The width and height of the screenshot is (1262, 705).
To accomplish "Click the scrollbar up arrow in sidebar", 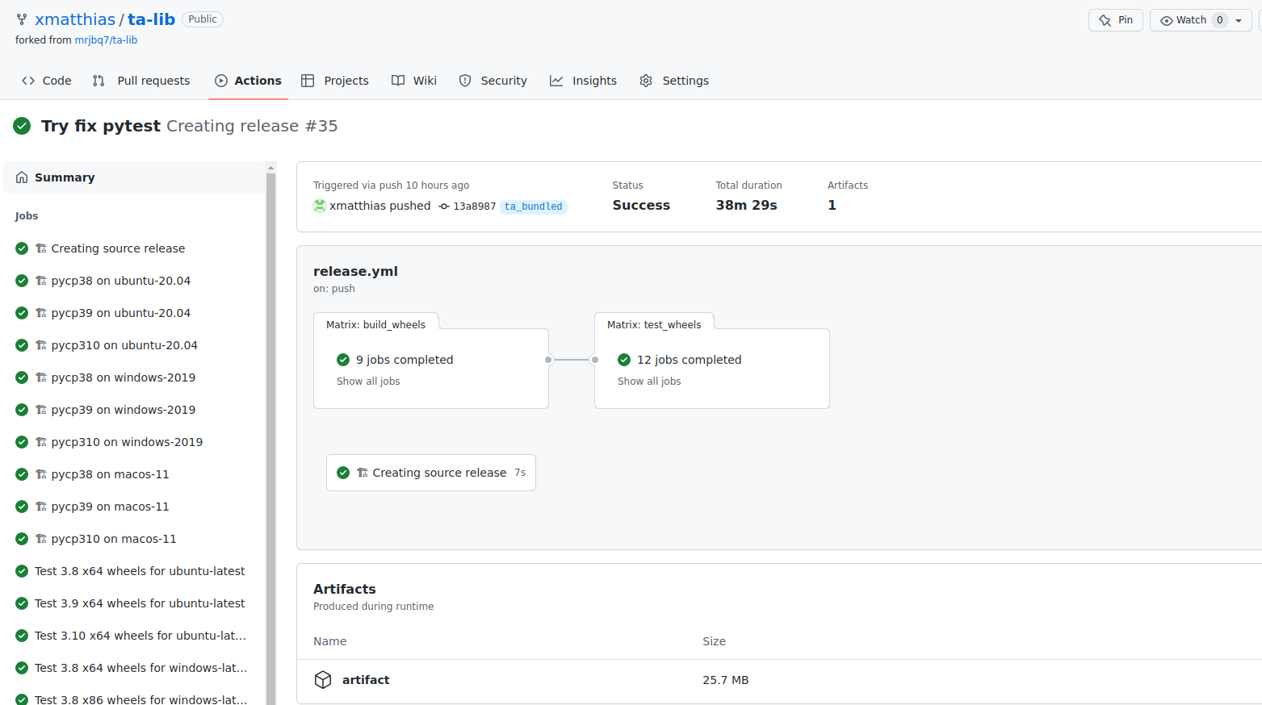I will pyautogui.click(x=271, y=167).
